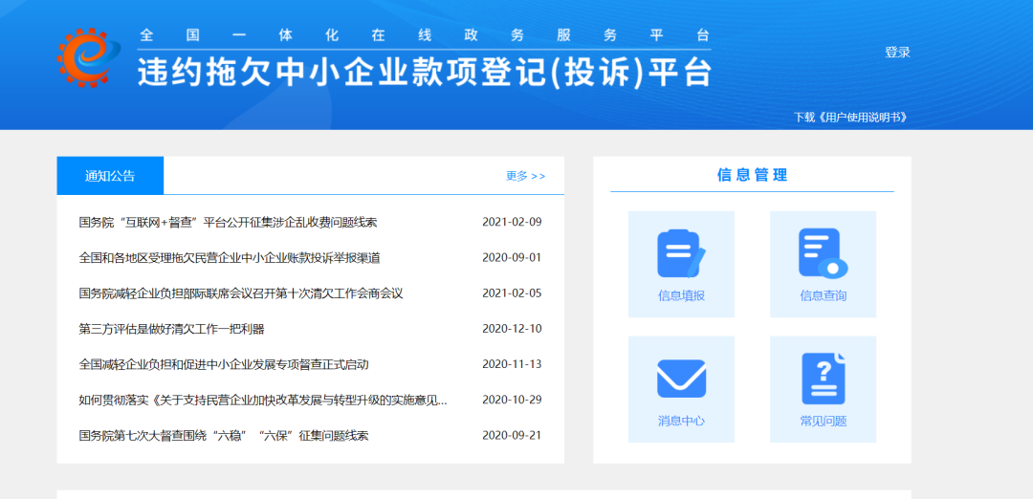Click the date 2021-02-09

click(x=512, y=222)
